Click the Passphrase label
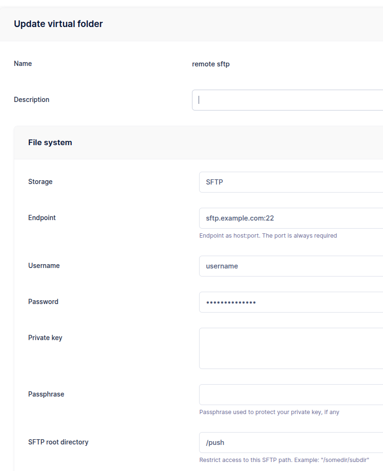The height and width of the screenshot is (471, 383). click(46, 394)
